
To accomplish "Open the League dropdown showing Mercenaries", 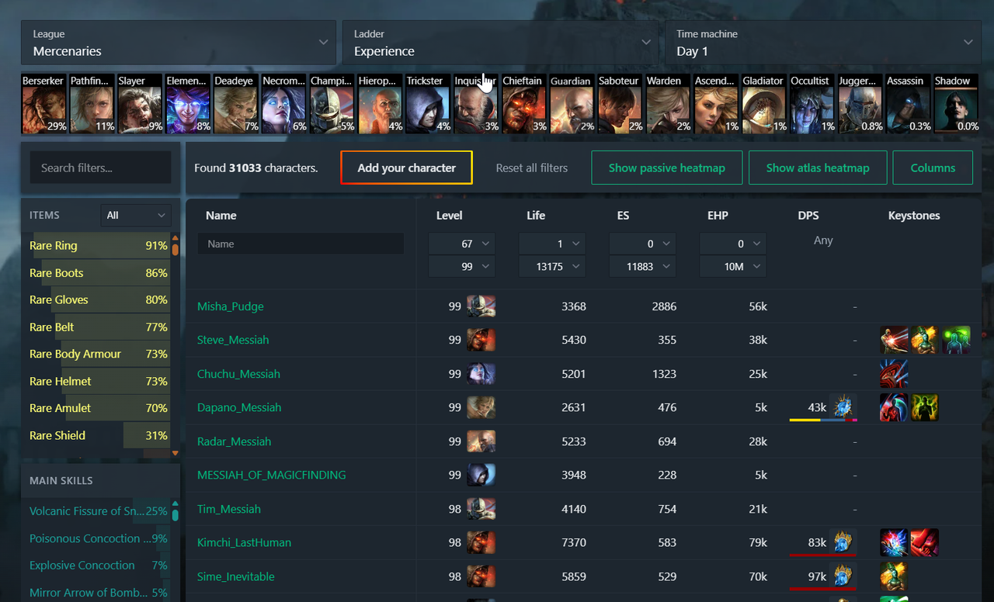I will (179, 43).
